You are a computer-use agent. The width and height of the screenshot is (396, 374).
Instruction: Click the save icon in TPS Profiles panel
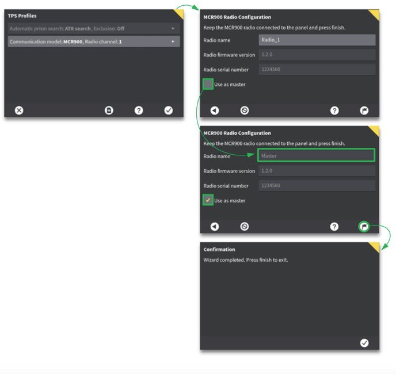(x=109, y=110)
